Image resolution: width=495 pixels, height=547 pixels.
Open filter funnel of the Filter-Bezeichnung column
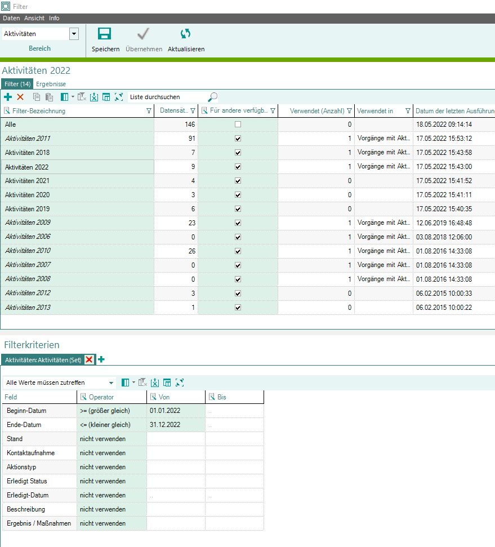[149, 111]
